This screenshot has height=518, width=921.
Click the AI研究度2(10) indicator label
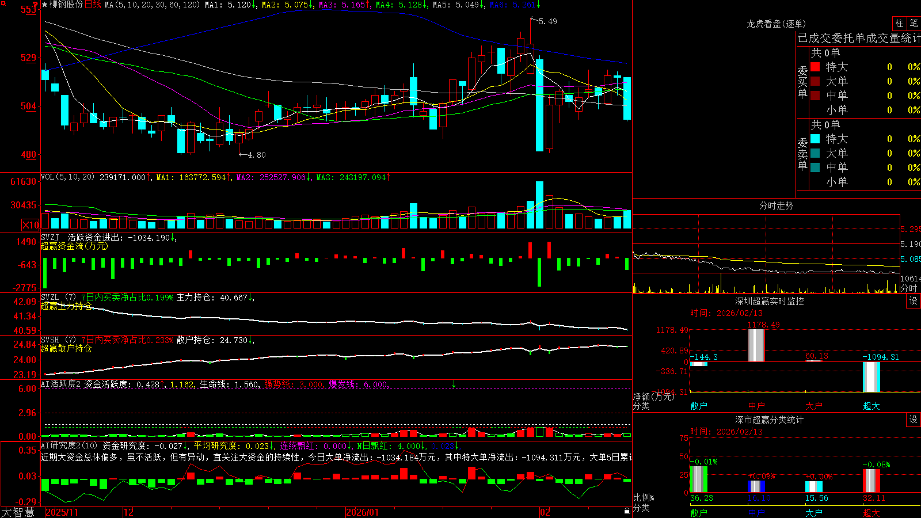pos(70,445)
